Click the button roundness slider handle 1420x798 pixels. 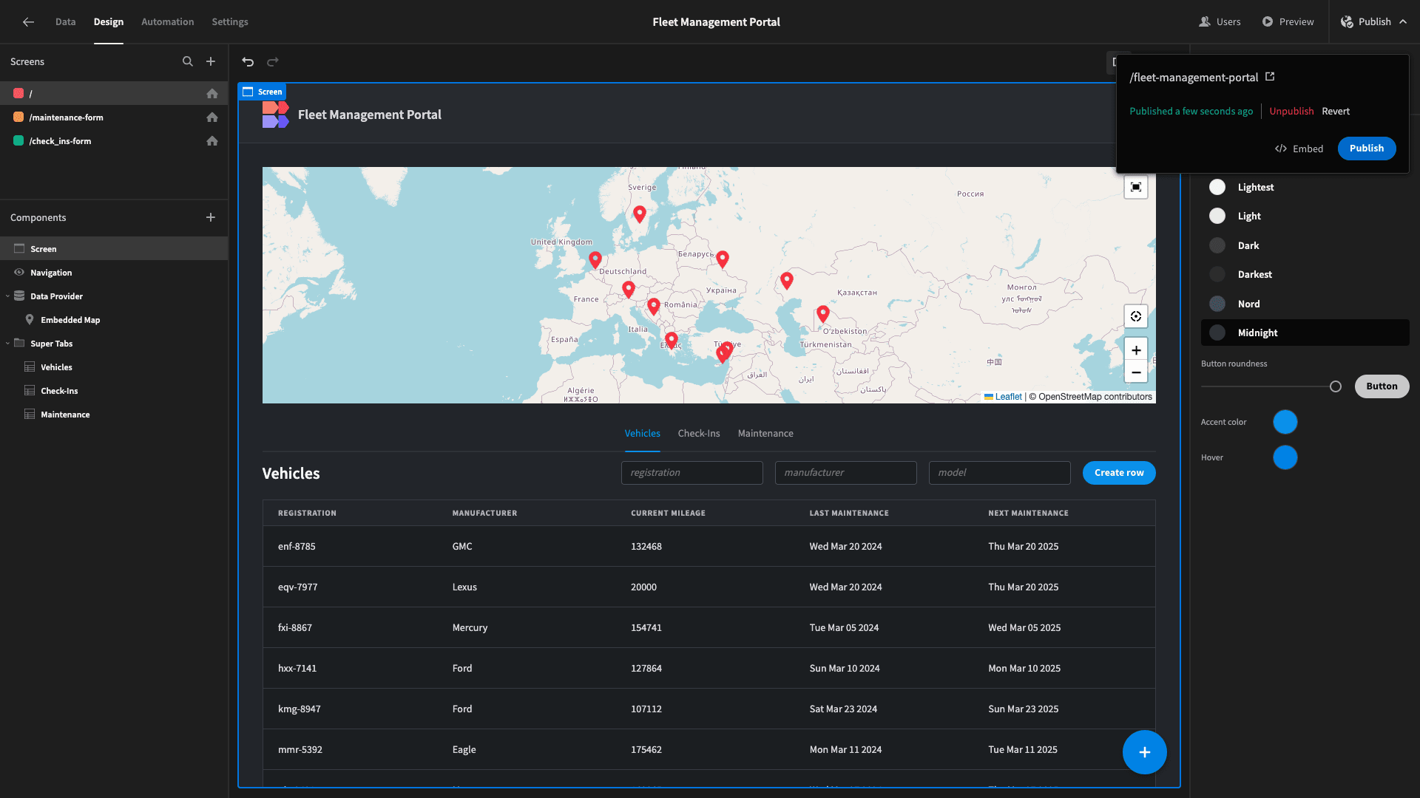[1336, 386]
